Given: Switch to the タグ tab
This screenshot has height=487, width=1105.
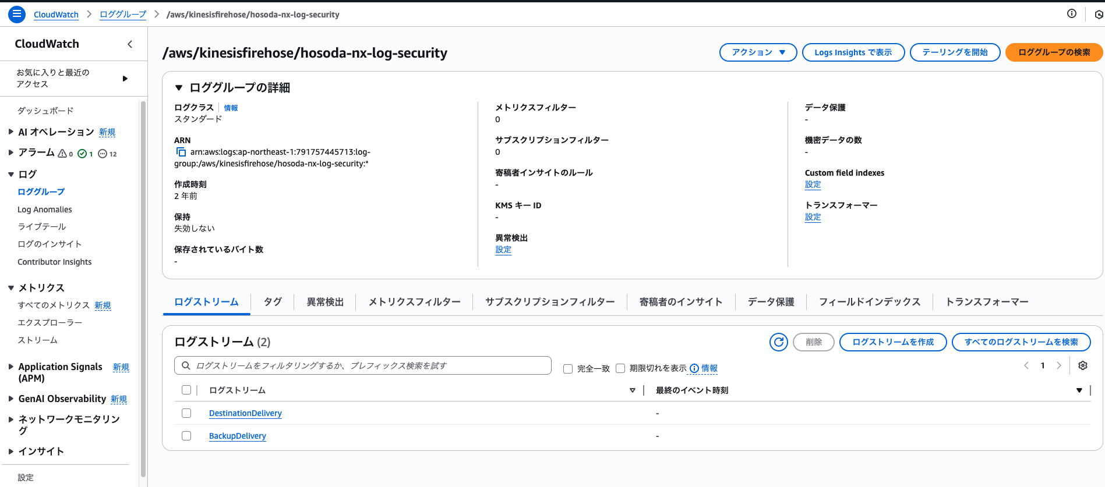Looking at the screenshot, I should [x=273, y=302].
